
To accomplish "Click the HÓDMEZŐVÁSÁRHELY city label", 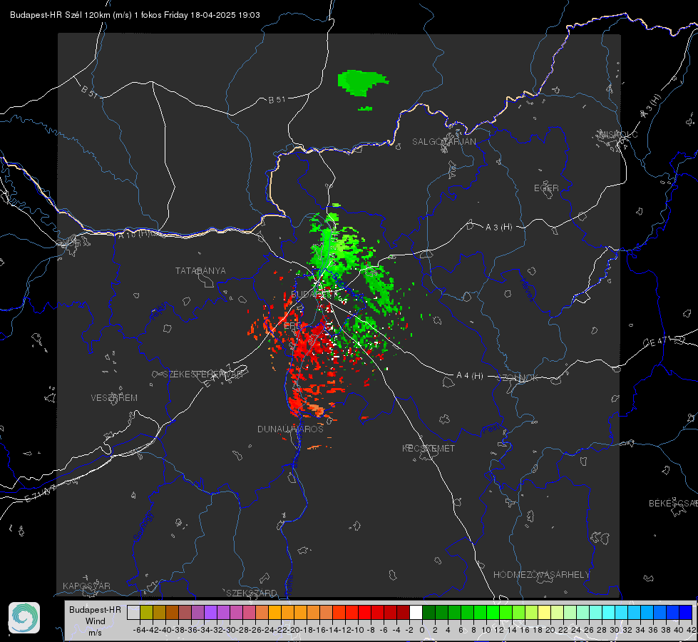I will click(541, 575).
